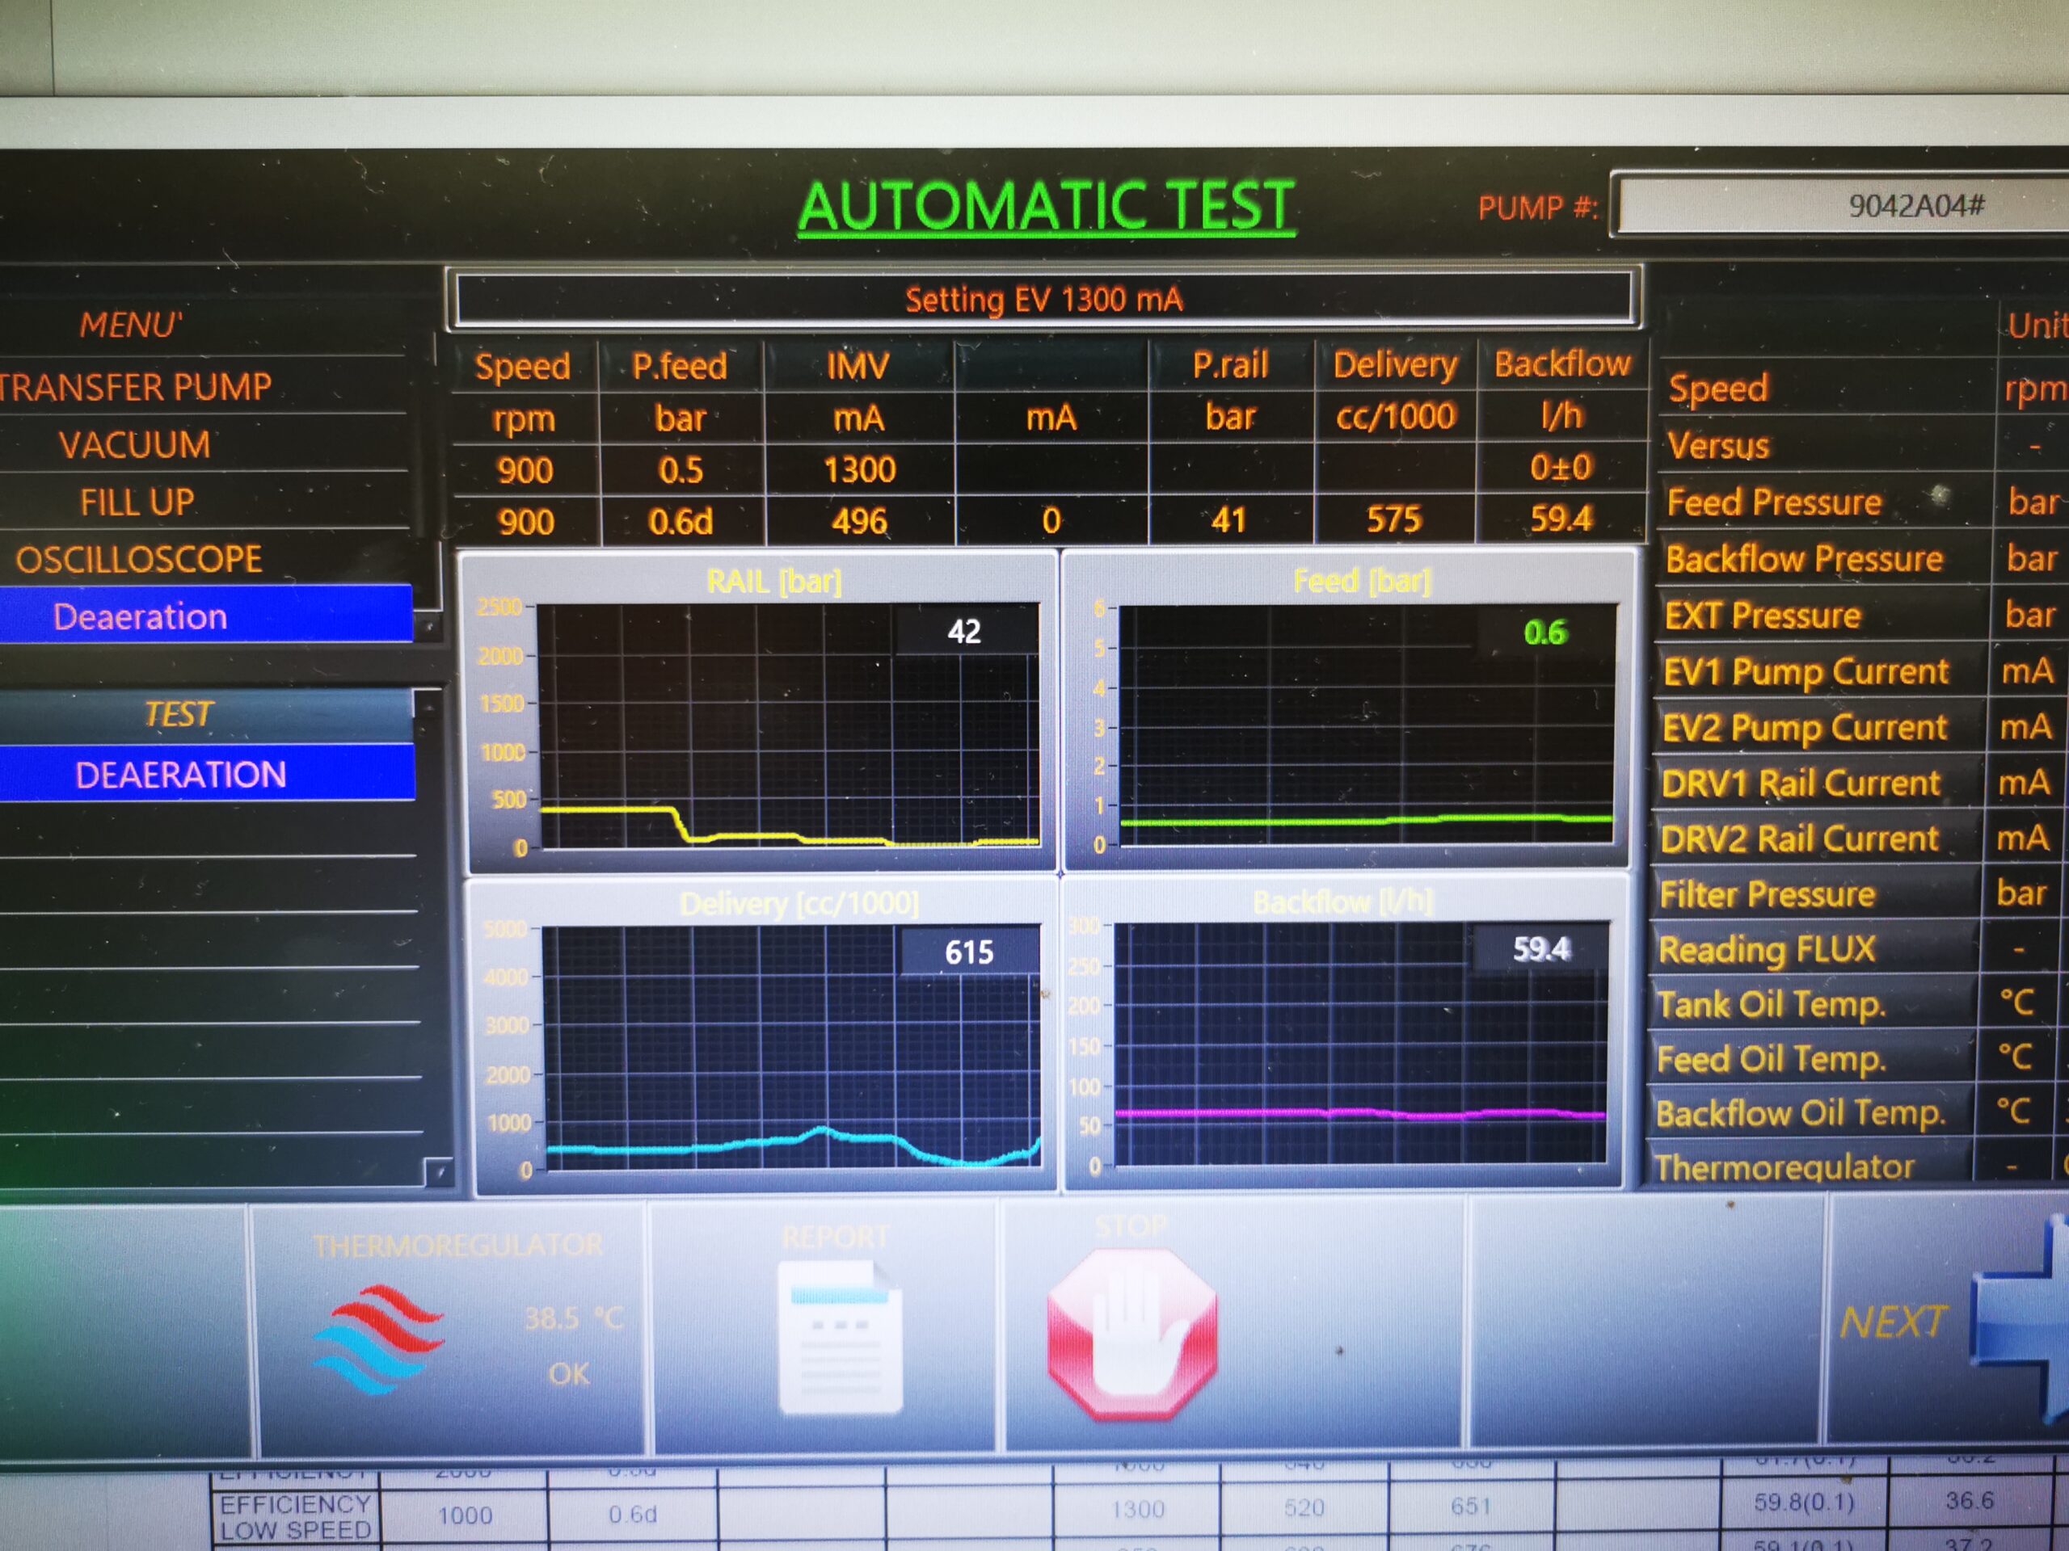Viewport: 2069px width, 1551px height.
Task: Click the Feed Pressure indicator dot
Action: click(1940, 494)
